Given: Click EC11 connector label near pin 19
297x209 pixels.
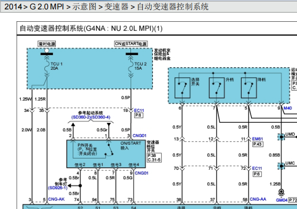Looking at the screenshot, I should 139,110.
